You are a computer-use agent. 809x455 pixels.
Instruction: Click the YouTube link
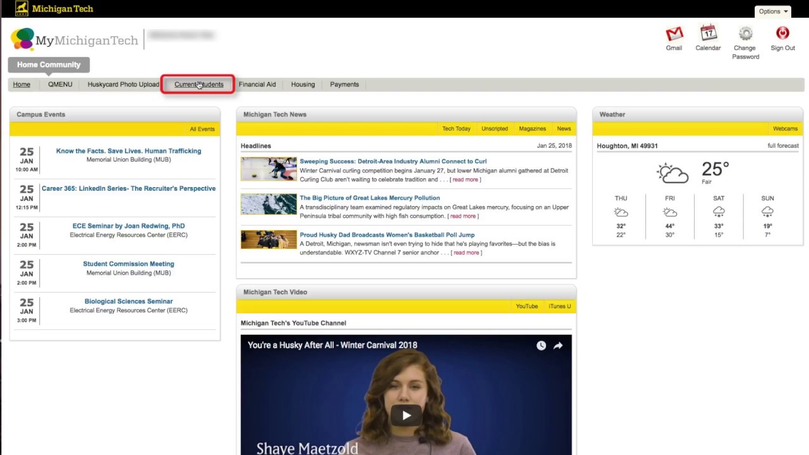[x=526, y=306]
